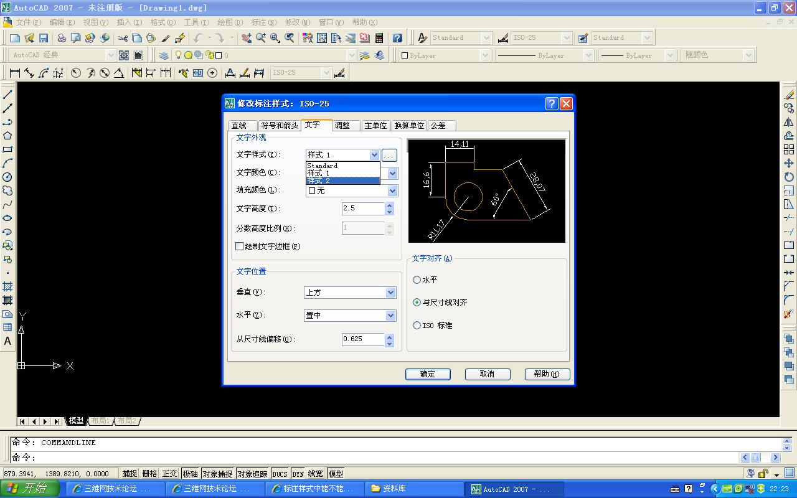Open the 资料库 taskbar folder window
The width and height of the screenshot is (797, 498).
pos(415,489)
